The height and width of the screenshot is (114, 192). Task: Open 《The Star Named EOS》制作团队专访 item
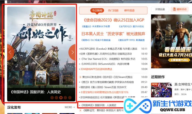[x=107, y=59]
